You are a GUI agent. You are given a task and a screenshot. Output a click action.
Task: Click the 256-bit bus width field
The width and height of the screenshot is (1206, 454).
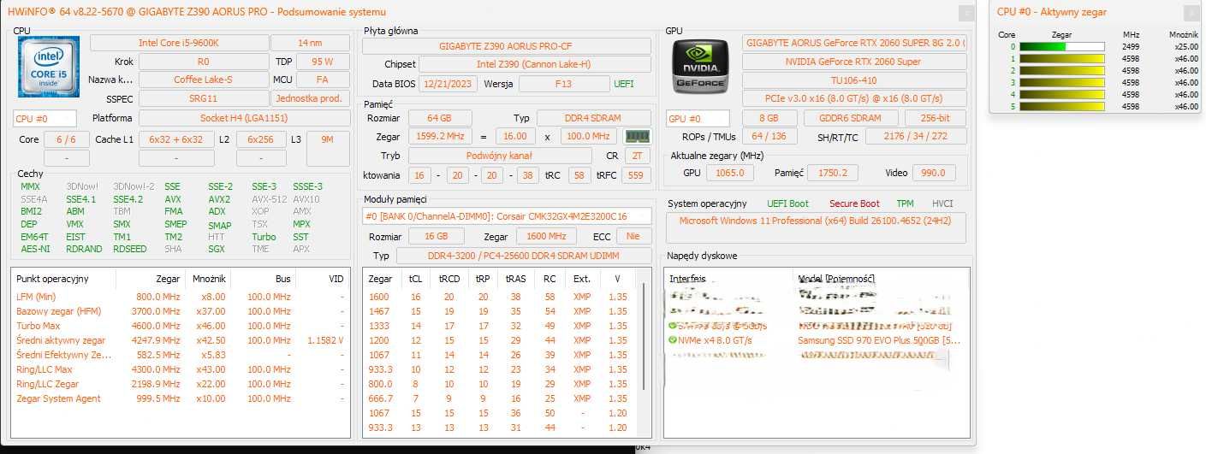point(935,118)
